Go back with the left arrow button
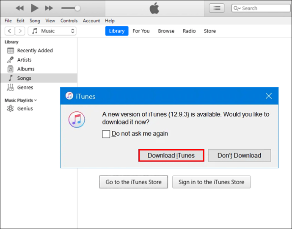Image resolution: width=292 pixels, height=229 pixels. (x=10, y=31)
